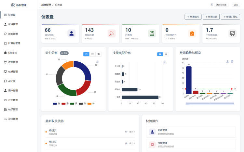Click the 普通 bar showing 91
This screenshot has width=244, height=152.
tap(140, 97)
